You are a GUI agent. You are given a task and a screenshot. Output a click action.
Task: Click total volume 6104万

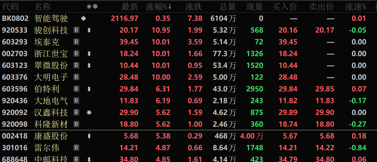point(223,19)
